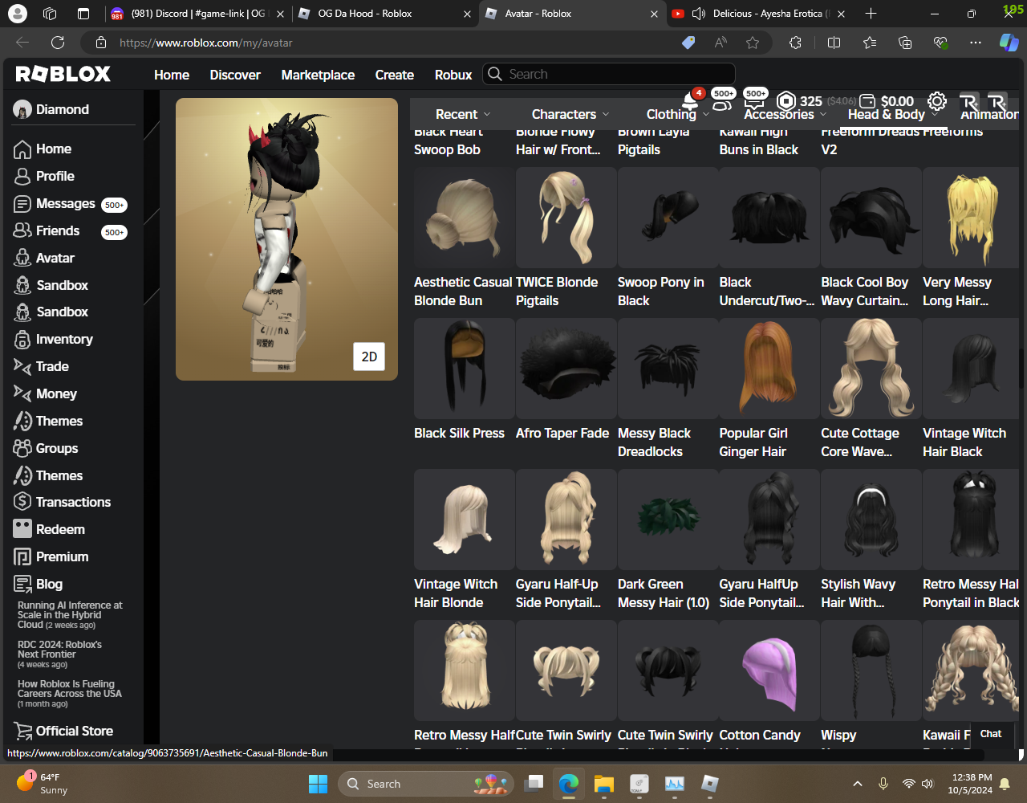The height and width of the screenshot is (803, 1027).
Task: Select the Swoop Pony in Black hair
Action: pyautogui.click(x=668, y=218)
